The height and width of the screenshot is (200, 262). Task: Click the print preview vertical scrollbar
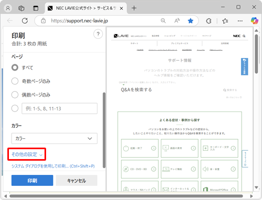click(x=256, y=54)
